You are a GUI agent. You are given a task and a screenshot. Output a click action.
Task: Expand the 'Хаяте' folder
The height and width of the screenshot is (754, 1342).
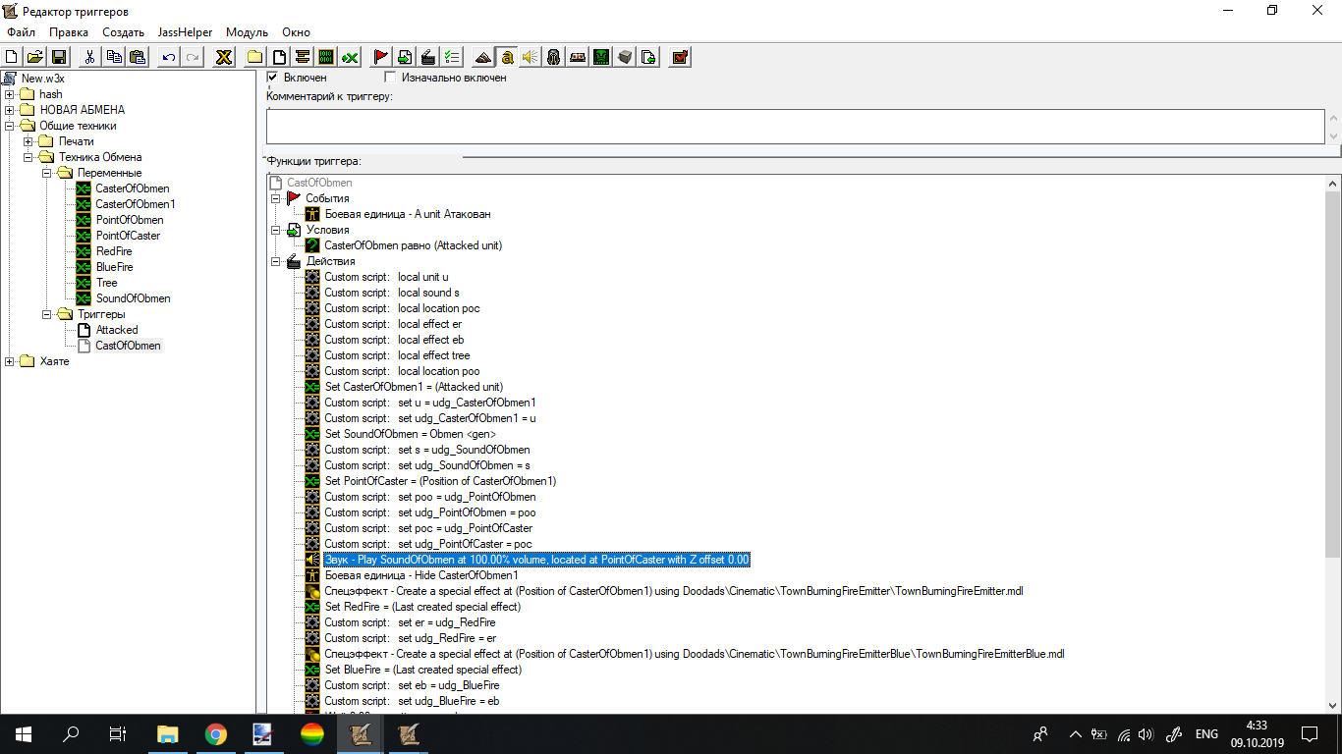click(10, 361)
